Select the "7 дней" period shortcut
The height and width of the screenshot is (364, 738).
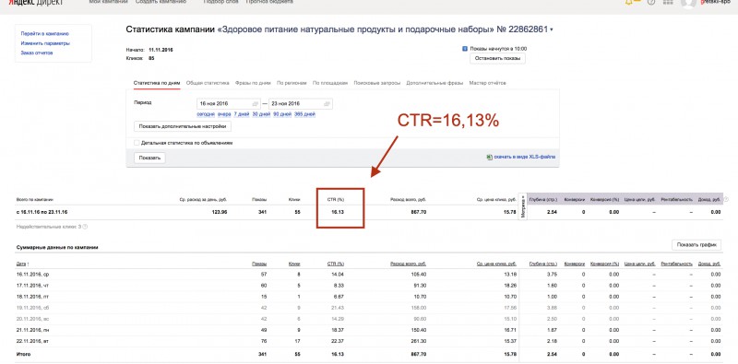[242, 114]
